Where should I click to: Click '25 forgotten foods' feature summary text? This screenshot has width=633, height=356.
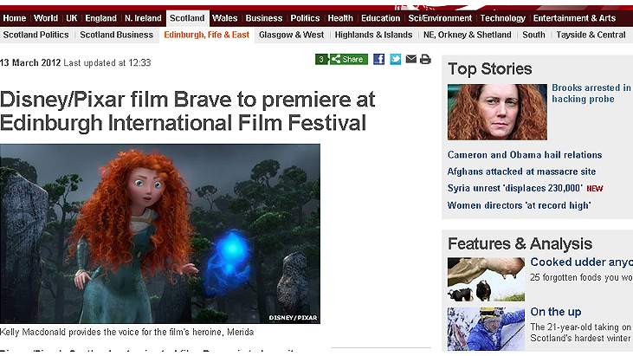tap(581, 278)
